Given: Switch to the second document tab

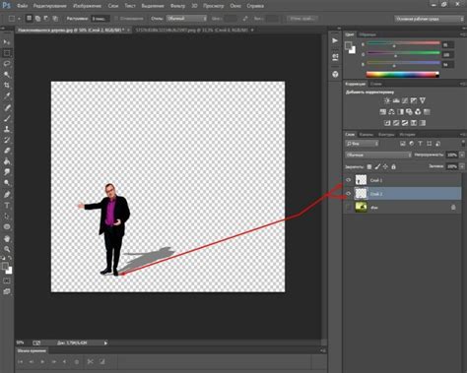Looking at the screenshot, I should [192, 30].
